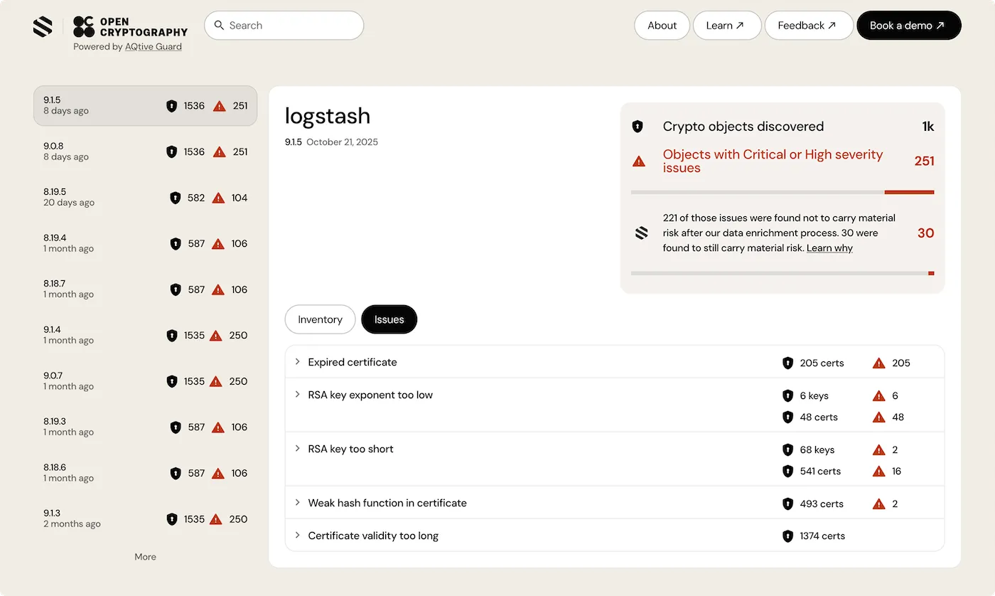The height and width of the screenshot is (596, 995).
Task: Open the About page
Action: [662, 26]
